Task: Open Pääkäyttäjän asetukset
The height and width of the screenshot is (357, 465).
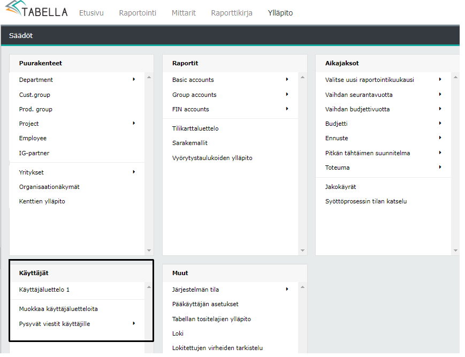Action: [x=205, y=304]
